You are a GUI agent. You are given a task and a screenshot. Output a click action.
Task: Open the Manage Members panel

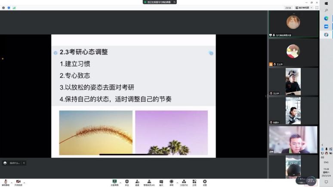149,182
